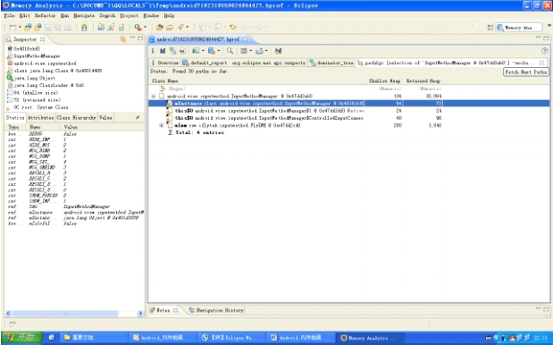Open the File menu
Image resolution: width=553 pixels, height=345 pixels.
point(10,15)
